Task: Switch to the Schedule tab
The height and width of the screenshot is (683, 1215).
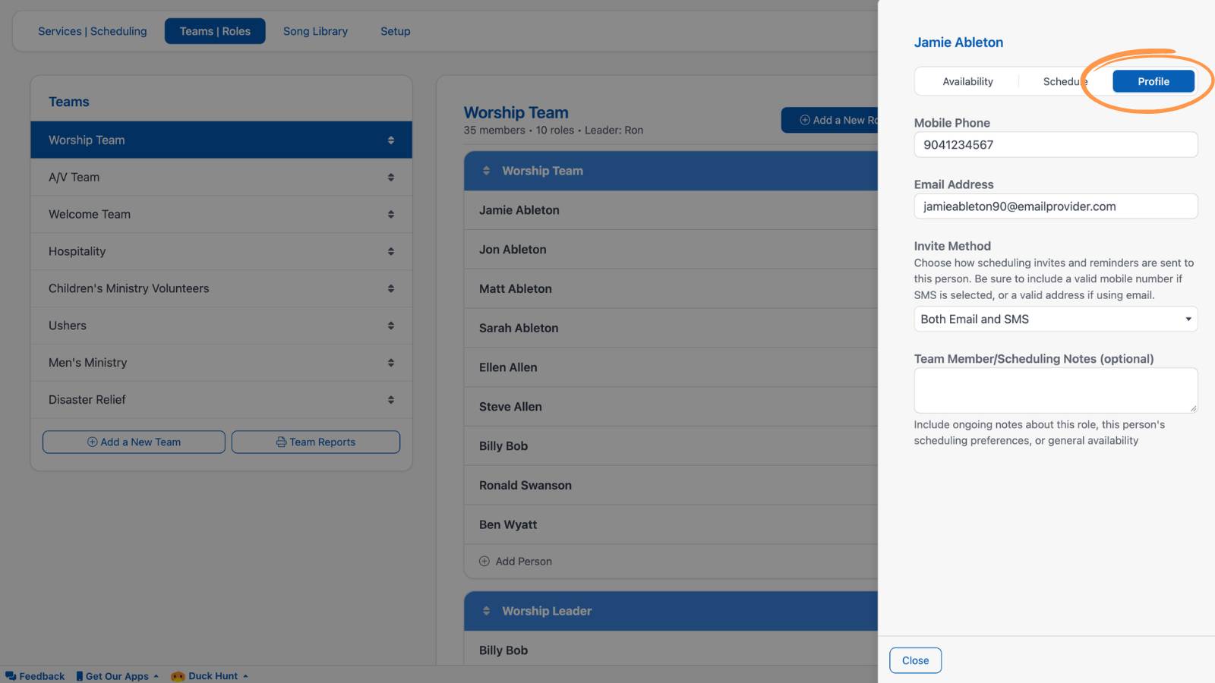Action: coord(1065,81)
